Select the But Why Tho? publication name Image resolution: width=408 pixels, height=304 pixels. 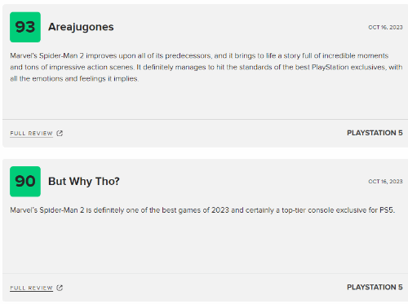click(x=84, y=182)
